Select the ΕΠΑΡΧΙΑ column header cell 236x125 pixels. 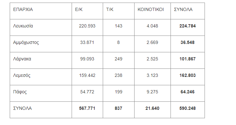(x=41, y=11)
